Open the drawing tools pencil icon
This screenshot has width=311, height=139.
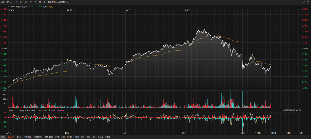click(304, 2)
